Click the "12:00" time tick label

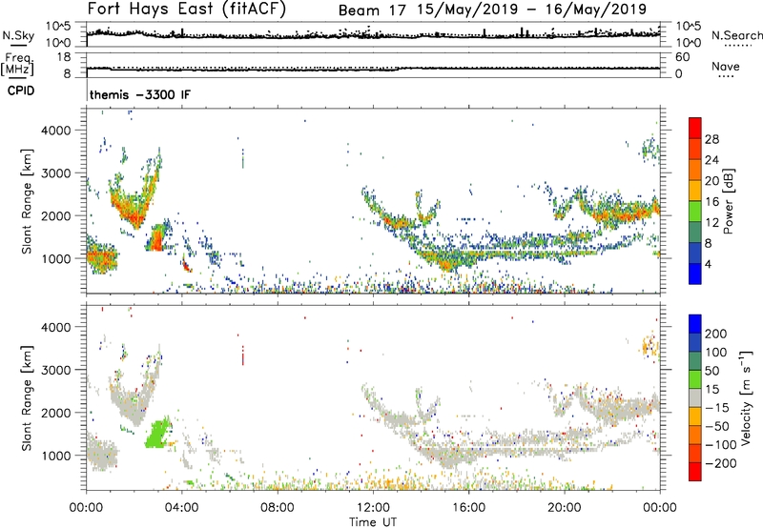point(373,507)
